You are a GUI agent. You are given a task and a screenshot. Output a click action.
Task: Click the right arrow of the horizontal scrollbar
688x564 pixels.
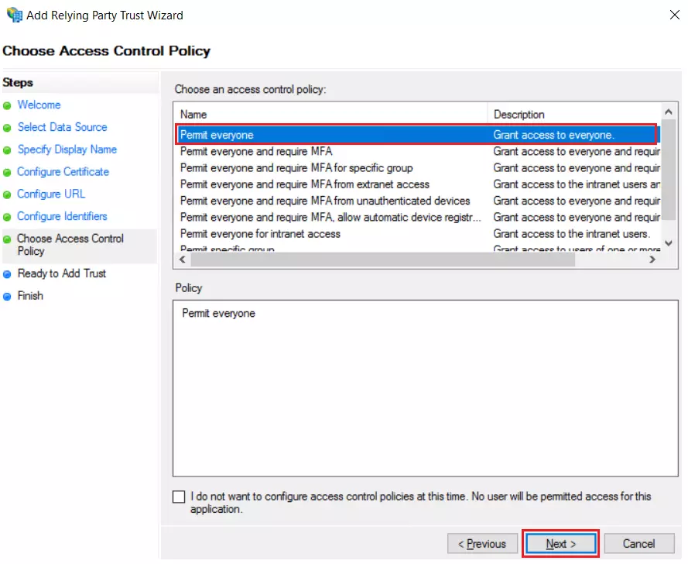coord(652,259)
